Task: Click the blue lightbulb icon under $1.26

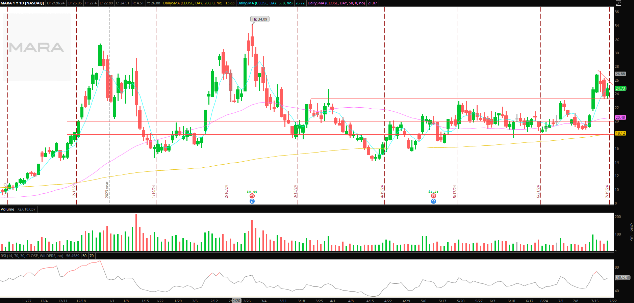Action: click(x=433, y=201)
